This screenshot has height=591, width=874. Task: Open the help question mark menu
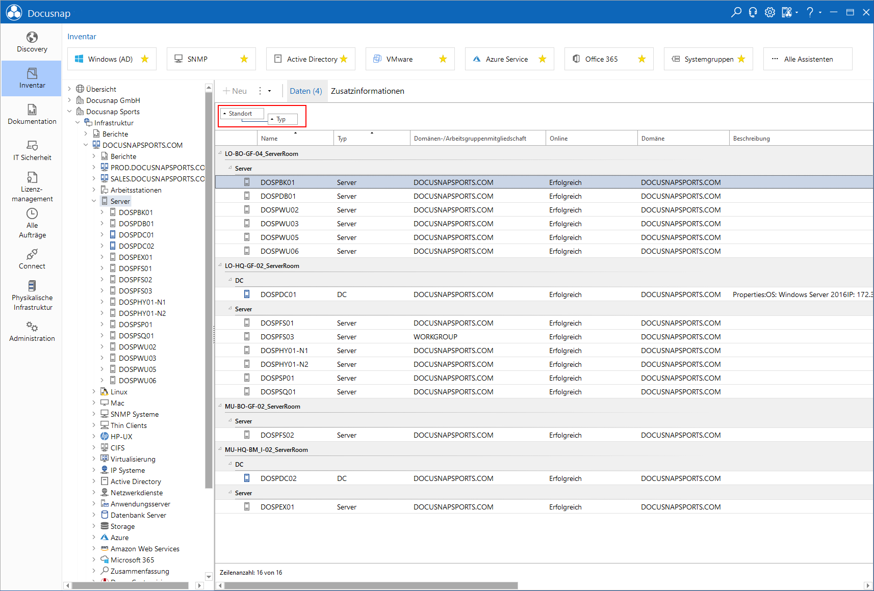pyautogui.click(x=810, y=12)
